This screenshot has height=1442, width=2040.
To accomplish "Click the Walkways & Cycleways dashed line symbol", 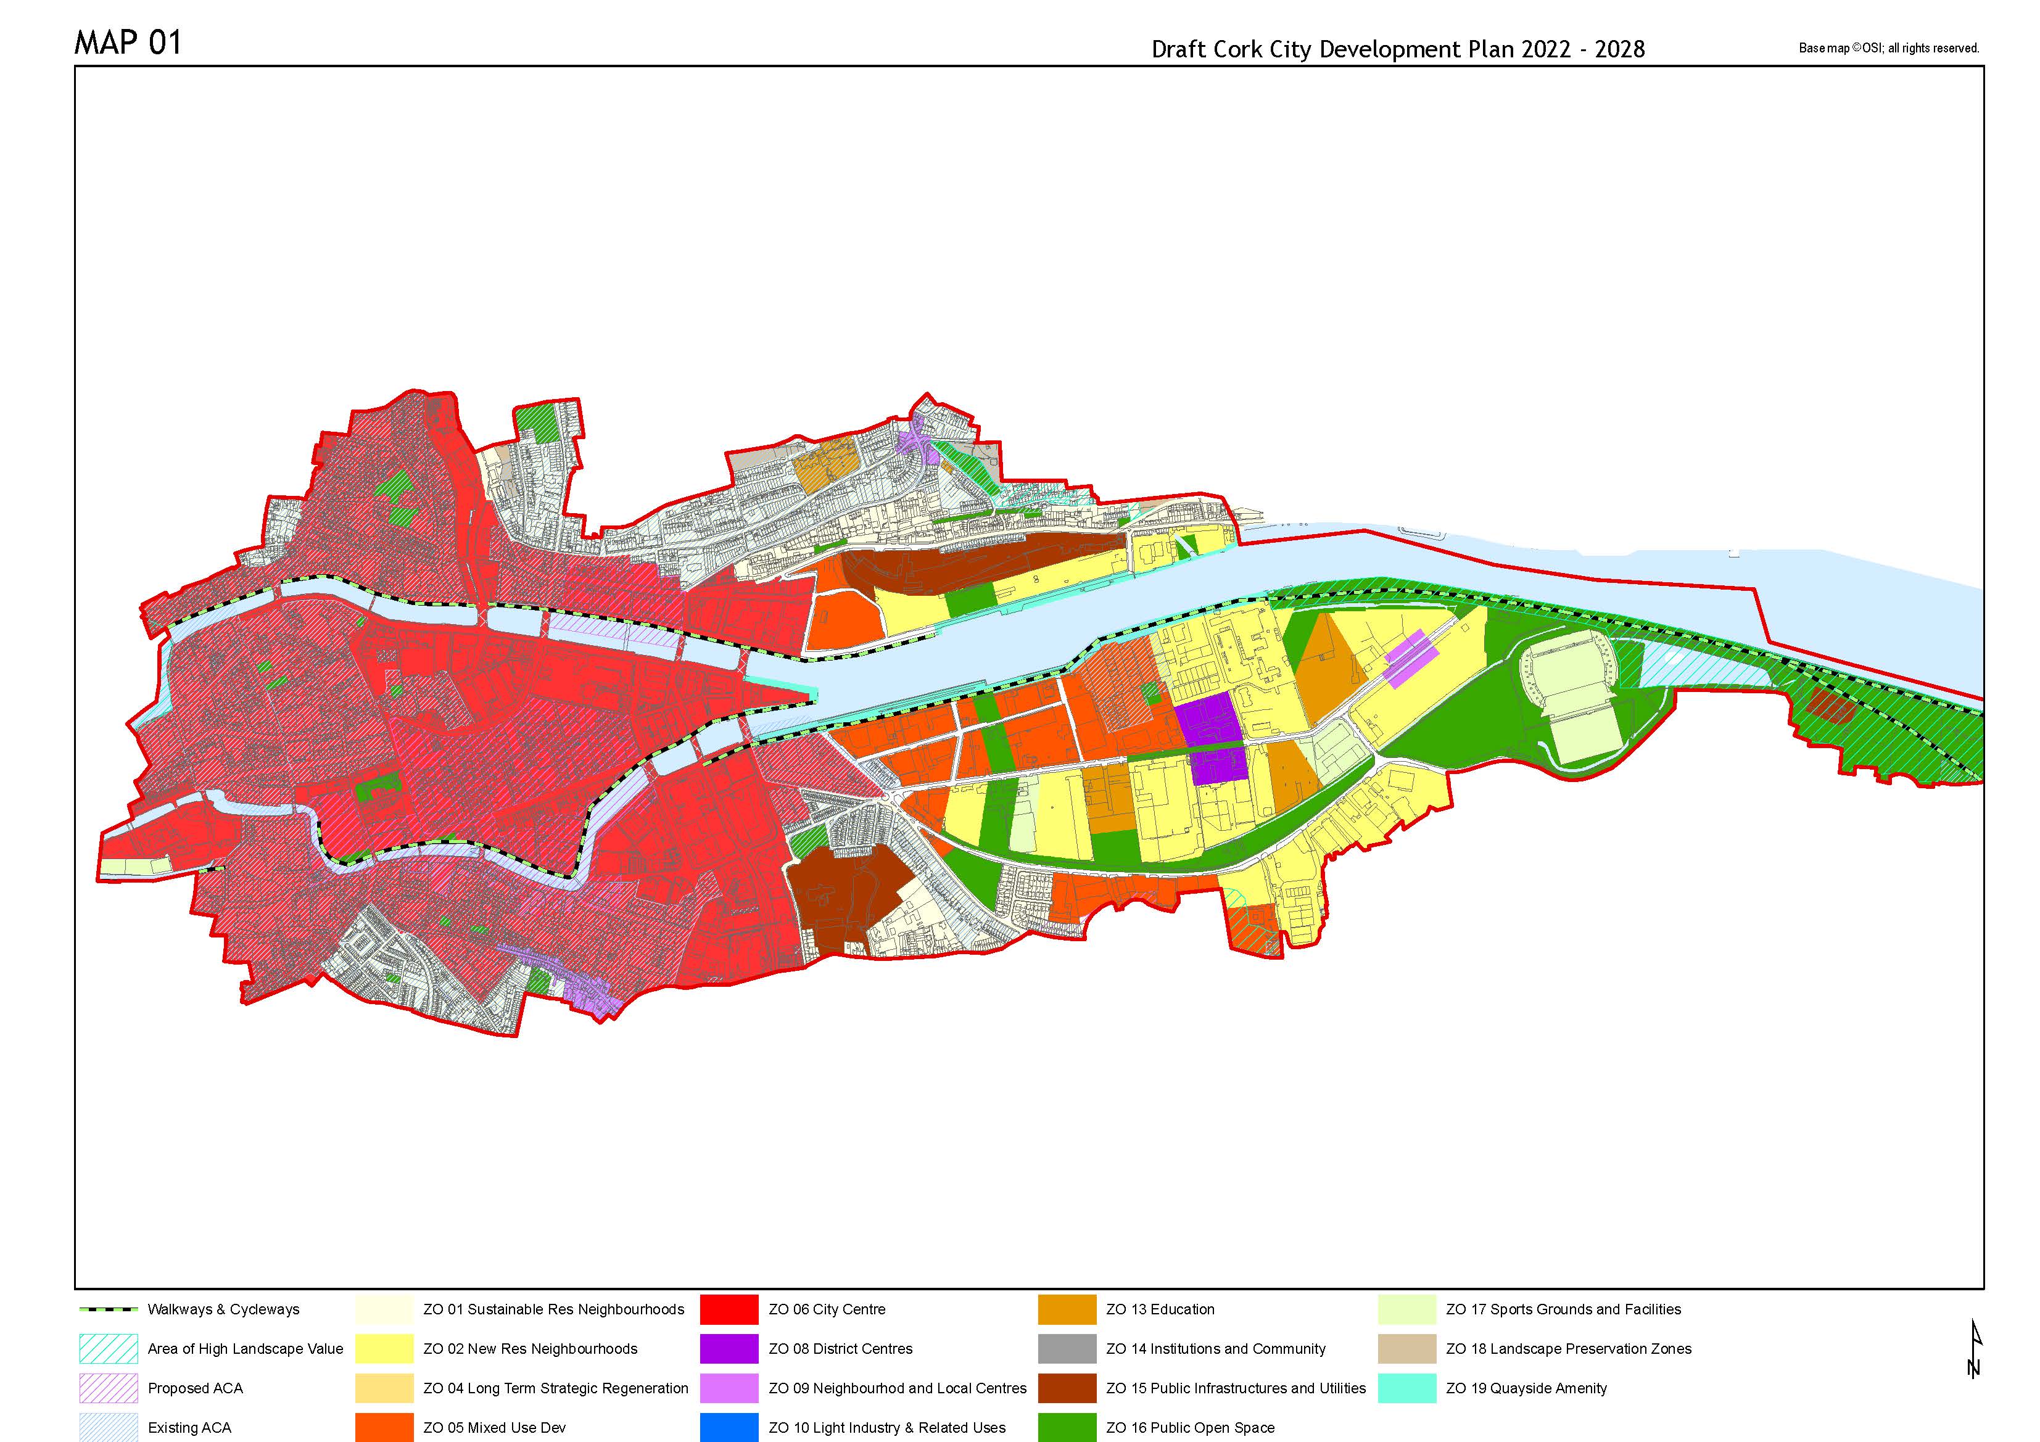I will [109, 1309].
